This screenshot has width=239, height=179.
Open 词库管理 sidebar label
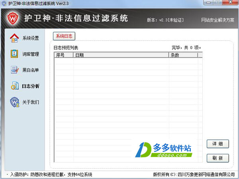31,54
